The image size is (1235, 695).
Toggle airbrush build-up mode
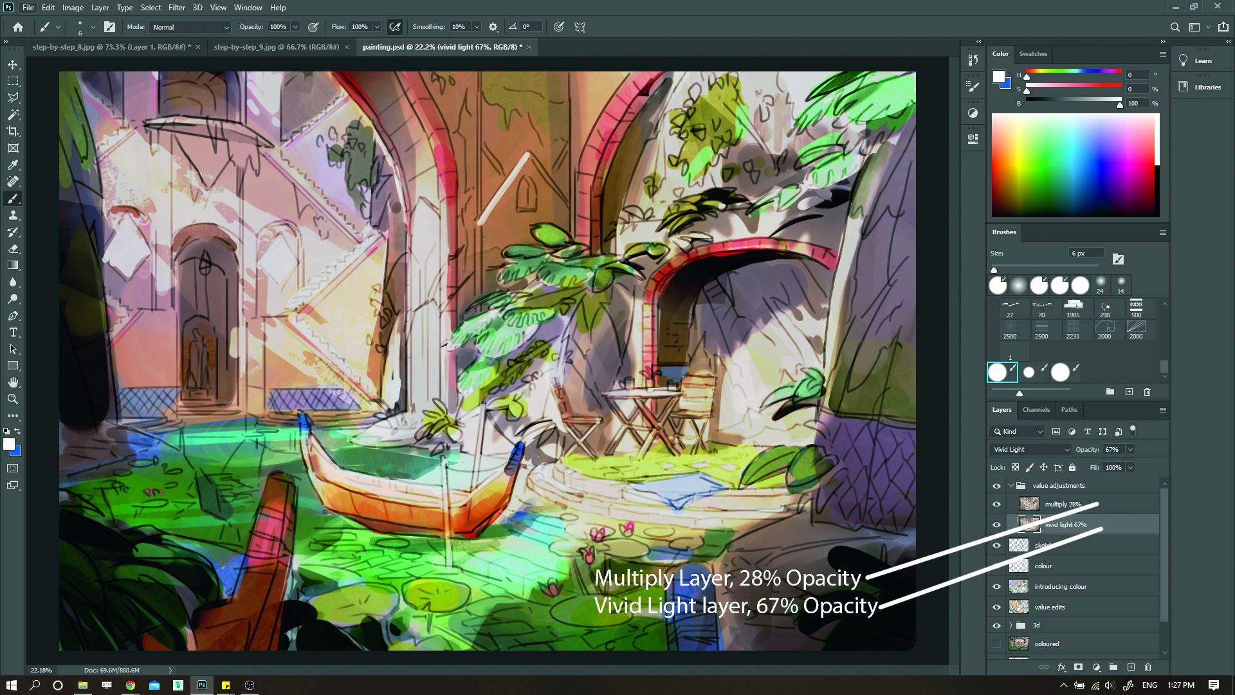click(395, 27)
